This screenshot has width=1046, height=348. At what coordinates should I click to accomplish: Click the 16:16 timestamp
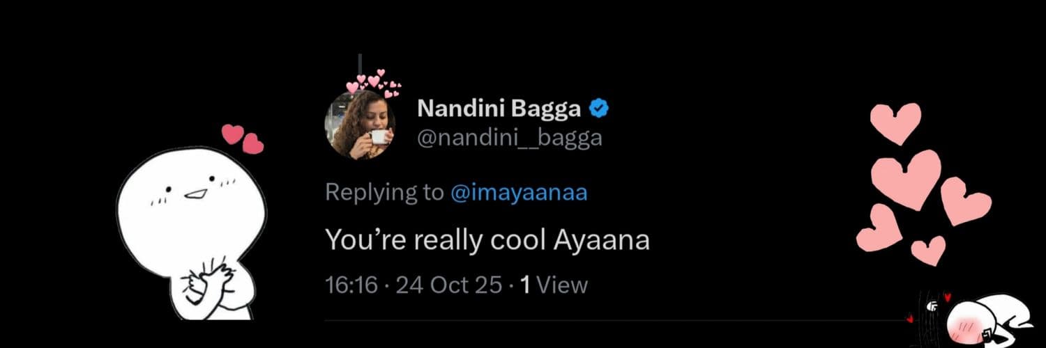tap(351, 285)
